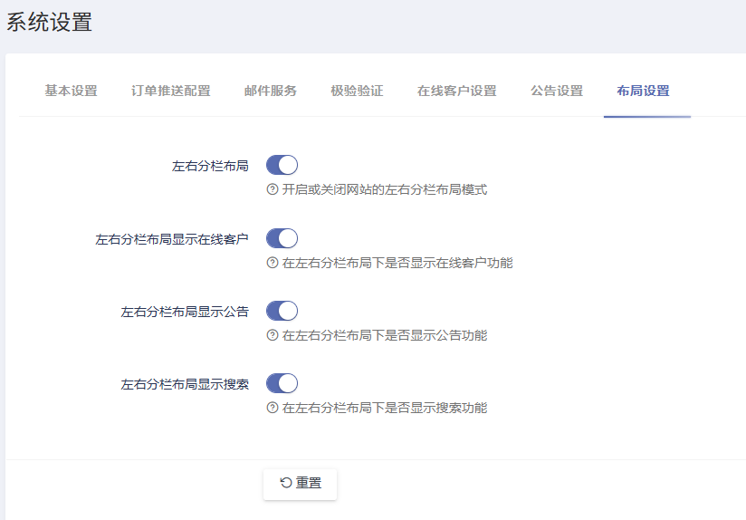Select the active 布局设置 tab
The image size is (746, 520).
tap(643, 91)
